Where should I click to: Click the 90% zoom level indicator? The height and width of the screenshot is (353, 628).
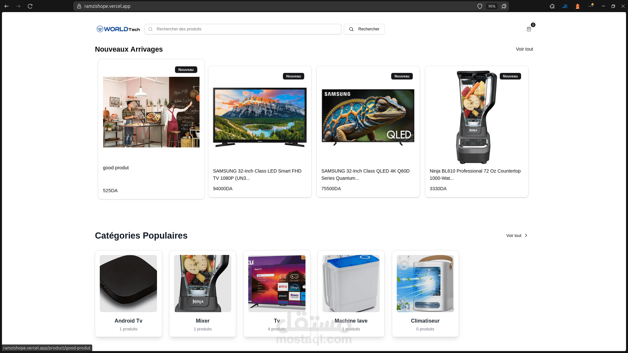click(x=492, y=6)
